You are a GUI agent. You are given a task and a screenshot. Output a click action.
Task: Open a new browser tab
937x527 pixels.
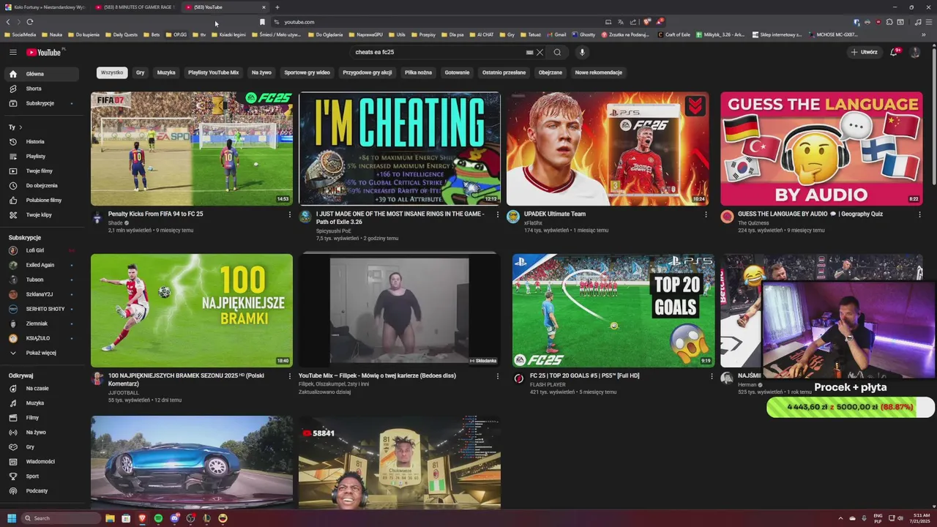pyautogui.click(x=277, y=7)
